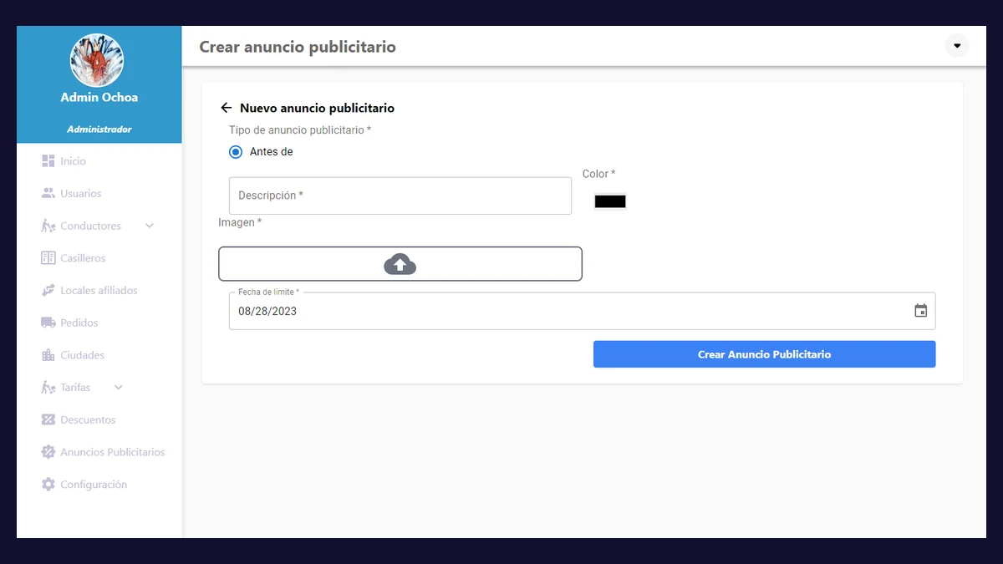Click the Pedidos truck icon

[48, 323]
